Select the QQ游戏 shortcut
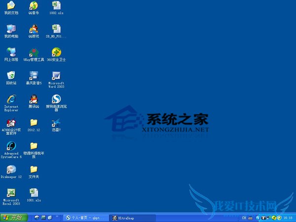The width and height of the screenshot is (296, 222). click(34, 32)
